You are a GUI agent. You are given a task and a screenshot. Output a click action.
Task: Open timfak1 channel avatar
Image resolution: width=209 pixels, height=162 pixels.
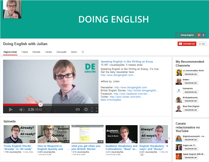point(179,81)
